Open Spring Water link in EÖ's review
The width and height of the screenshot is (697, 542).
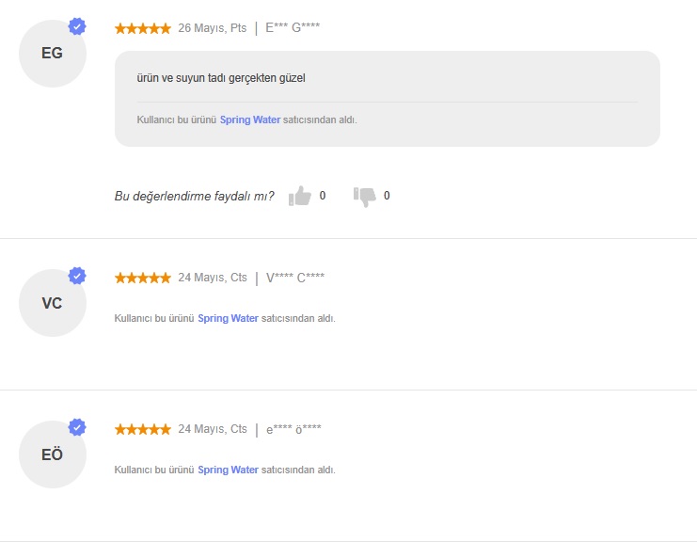click(228, 470)
